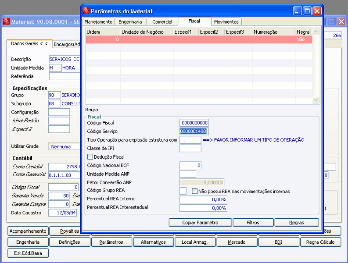Click table scrollbar down arrow
The image size is (348, 263).
click(x=316, y=100)
